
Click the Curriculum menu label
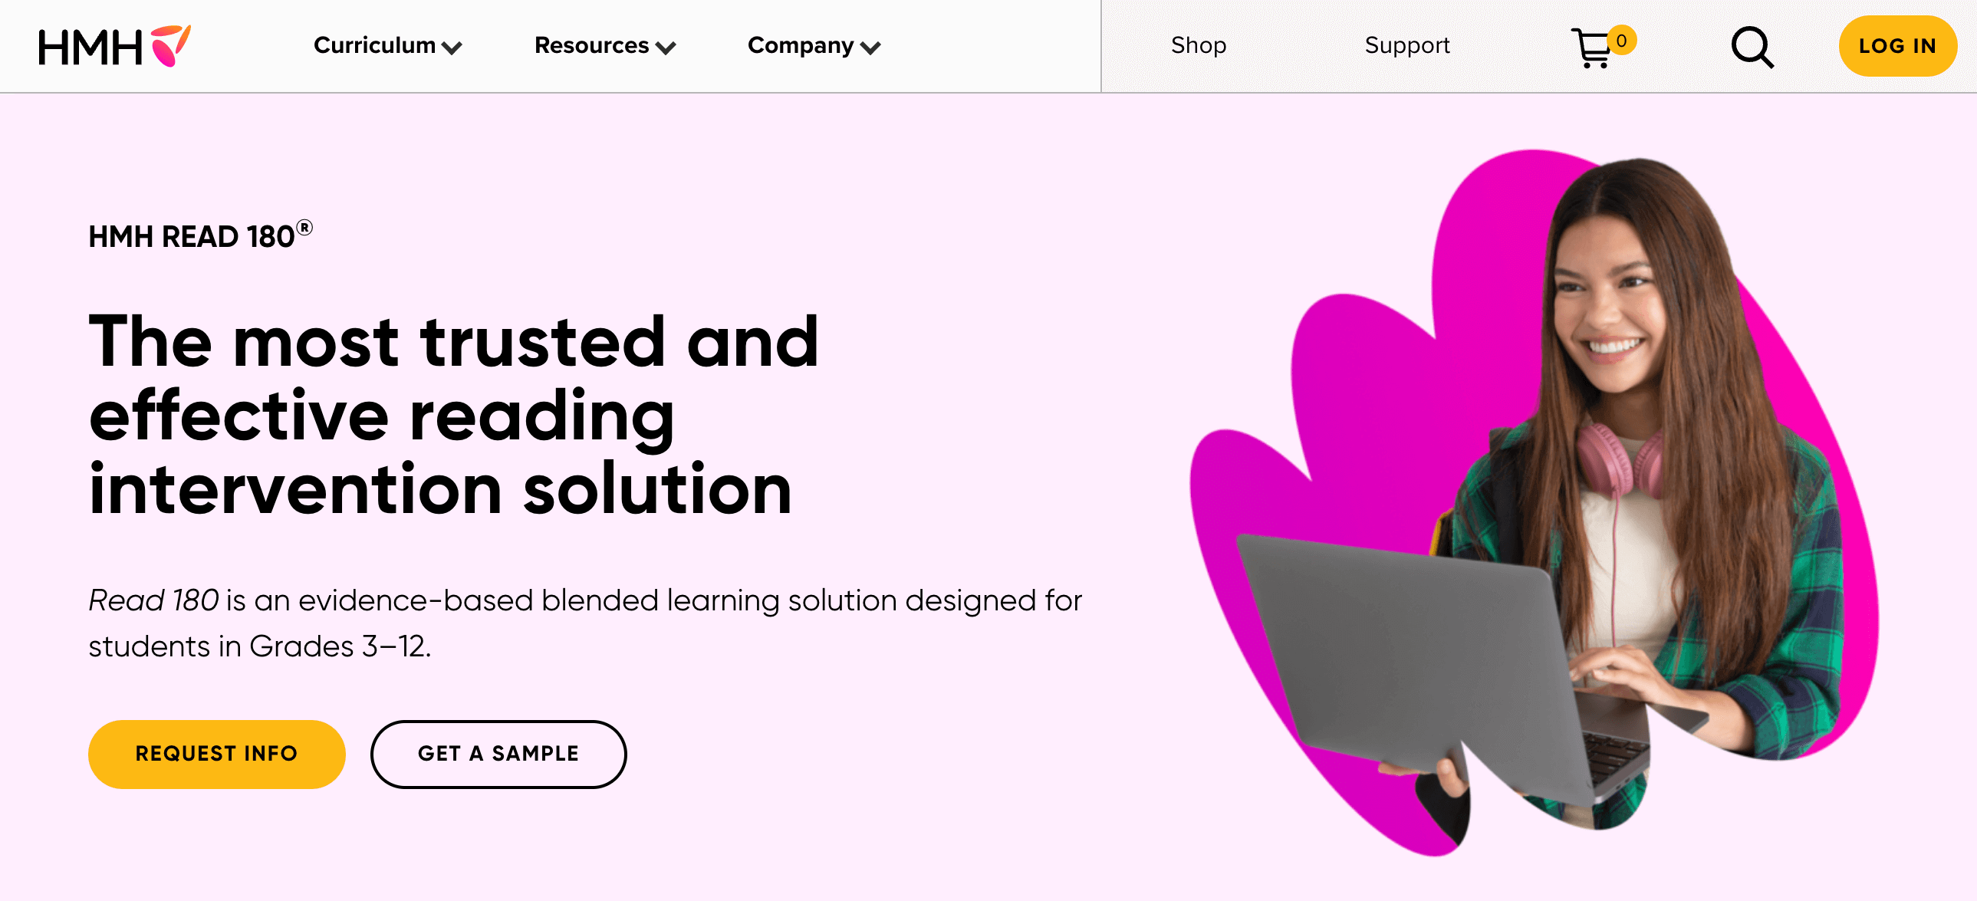click(374, 45)
